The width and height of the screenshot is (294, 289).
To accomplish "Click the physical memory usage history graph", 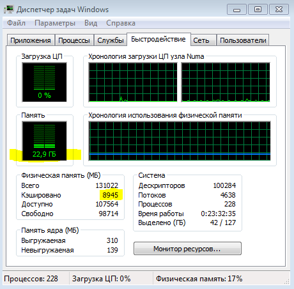I will tap(180, 141).
